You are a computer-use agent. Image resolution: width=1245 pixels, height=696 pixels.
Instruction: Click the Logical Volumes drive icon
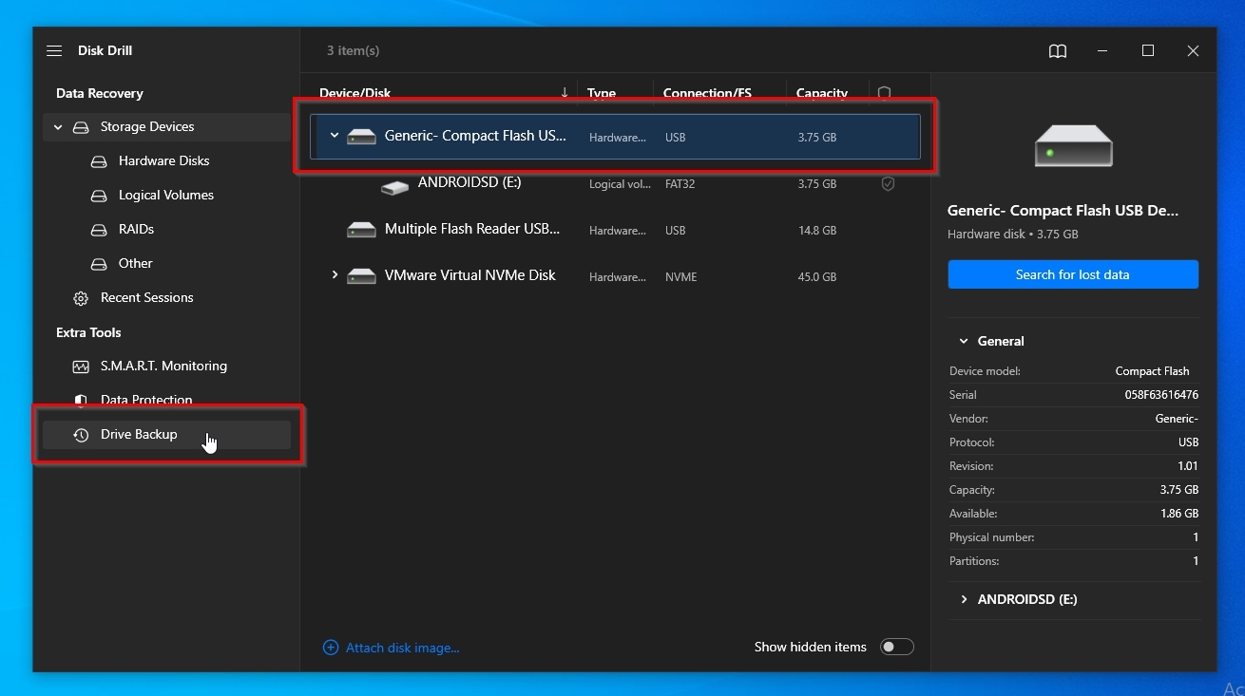point(99,196)
